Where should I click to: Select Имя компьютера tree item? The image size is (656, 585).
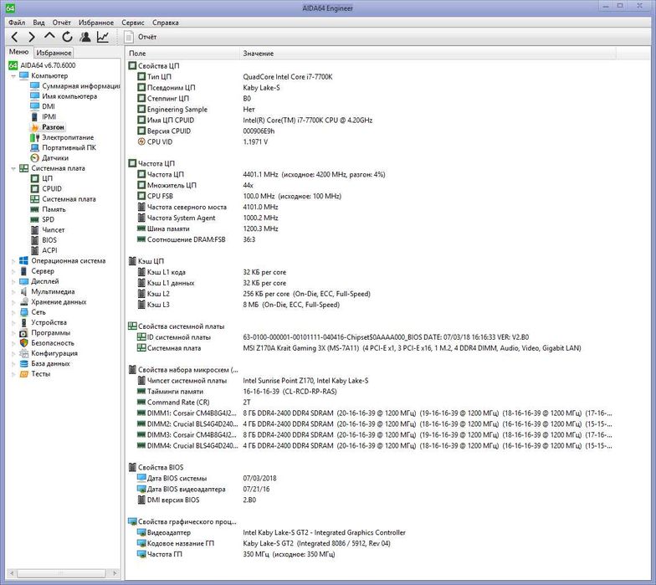64,96
